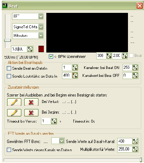Click the 120,00 BPM input field
The height and width of the screenshot is (163, 144).
[19, 49]
